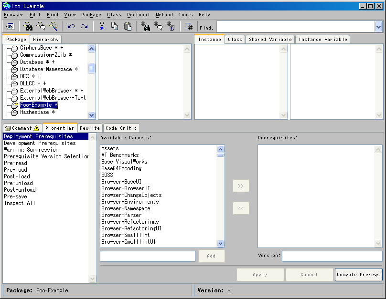The image size is (386, 299).
Task: Open the Code Critic tab
Action: (x=121, y=128)
